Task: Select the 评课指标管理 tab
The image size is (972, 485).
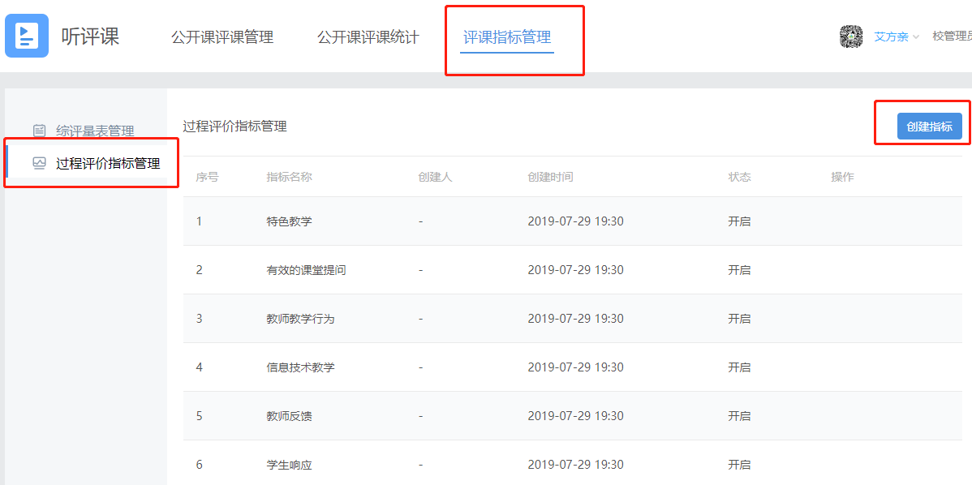Action: [506, 37]
